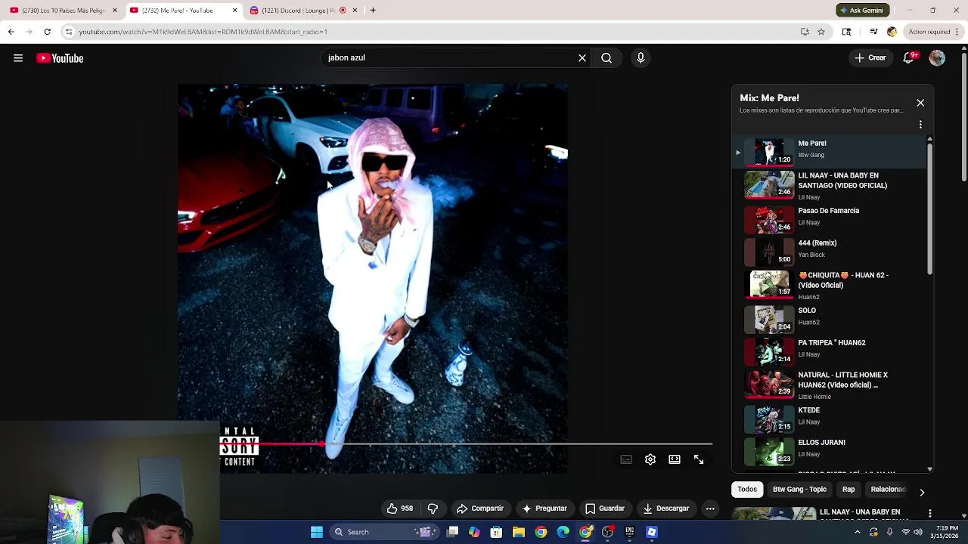Screen dimensions: 968x544
Task: Open YouTube notifications bell
Action: pos(909,58)
